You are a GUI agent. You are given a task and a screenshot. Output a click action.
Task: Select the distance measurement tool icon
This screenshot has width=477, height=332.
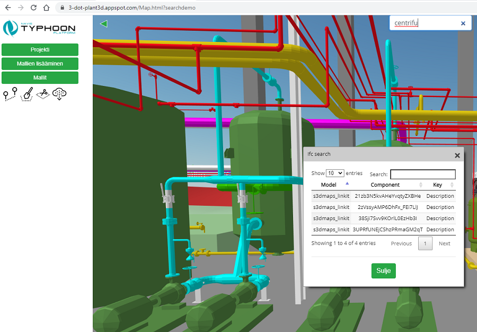coord(11,94)
